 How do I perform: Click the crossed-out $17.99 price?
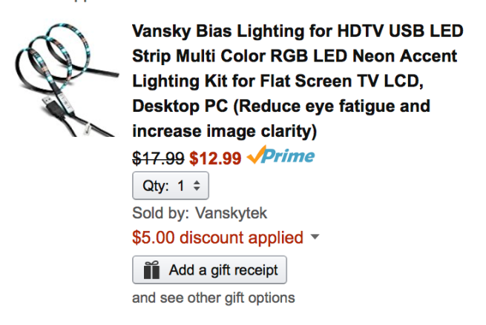(158, 157)
